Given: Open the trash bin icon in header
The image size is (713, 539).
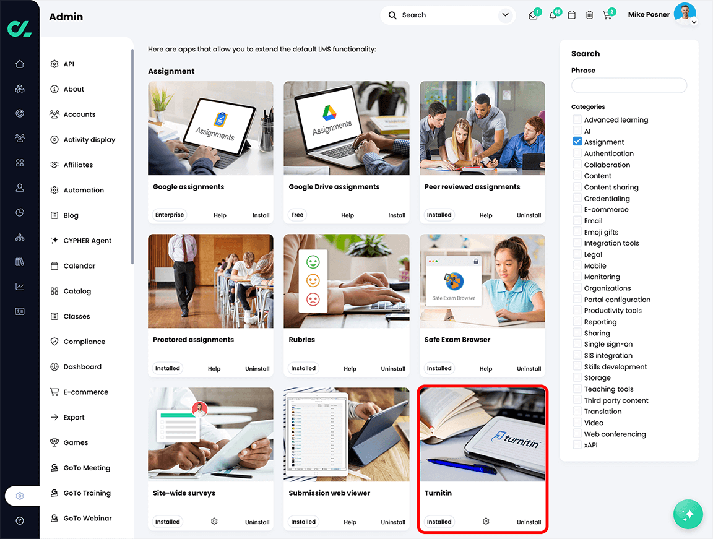Looking at the screenshot, I should pos(589,15).
